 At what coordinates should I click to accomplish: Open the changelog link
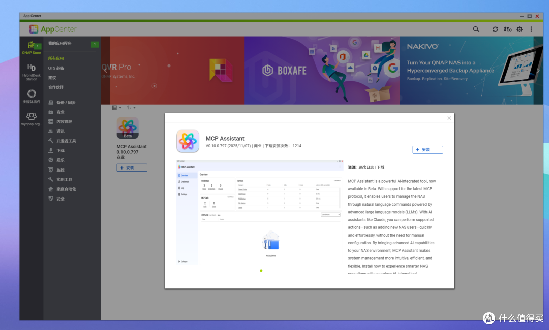tap(366, 167)
